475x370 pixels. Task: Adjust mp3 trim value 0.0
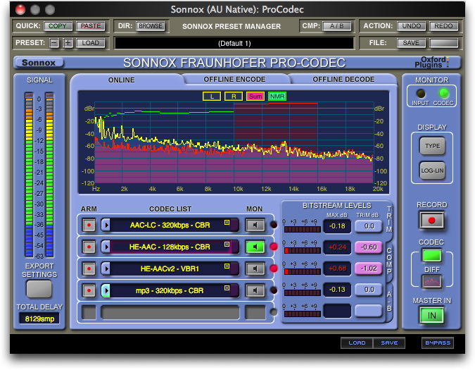pyautogui.click(x=369, y=290)
